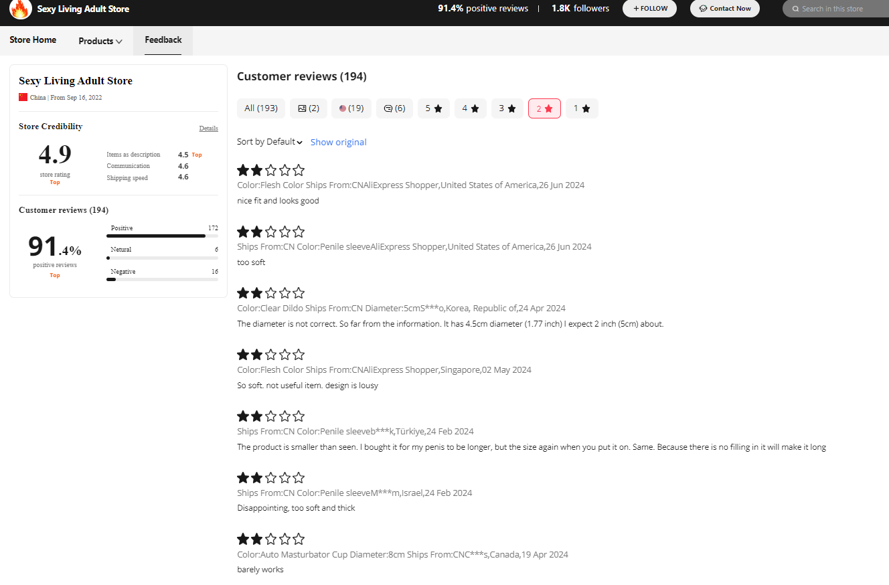The image size is (889, 585).
Task: Click the star rating of Israel review
Action: point(271,478)
